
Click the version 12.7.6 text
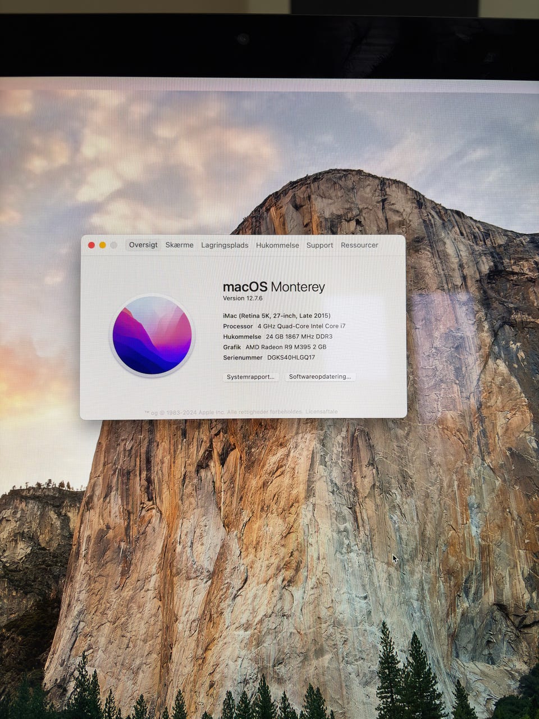pyautogui.click(x=243, y=298)
